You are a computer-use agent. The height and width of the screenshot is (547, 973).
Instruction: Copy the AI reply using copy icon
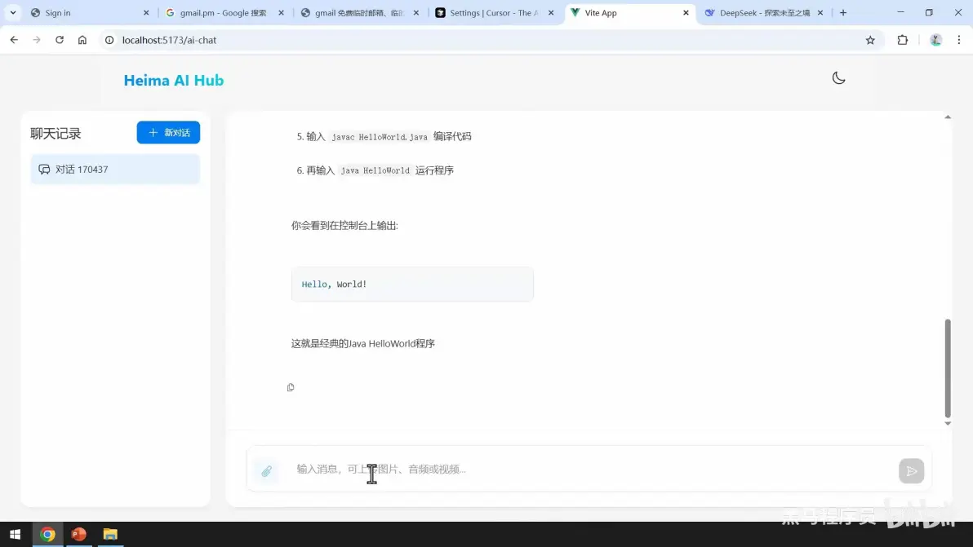point(291,387)
